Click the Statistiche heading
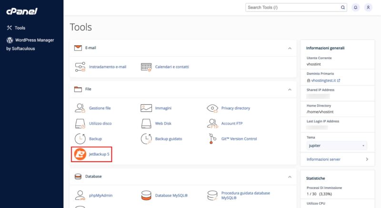Screen dimensions: 381x208 click(x=315, y=178)
